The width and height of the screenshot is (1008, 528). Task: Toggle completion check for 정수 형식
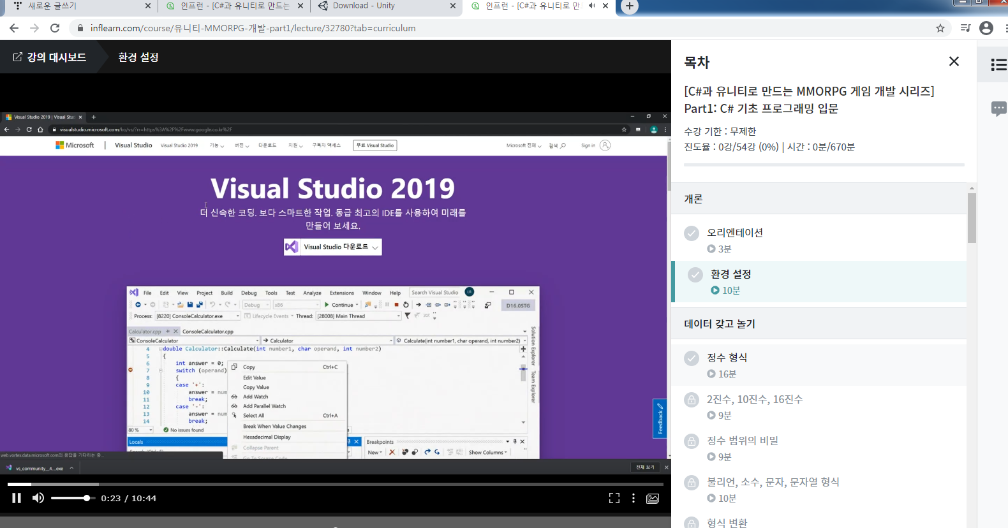click(692, 358)
